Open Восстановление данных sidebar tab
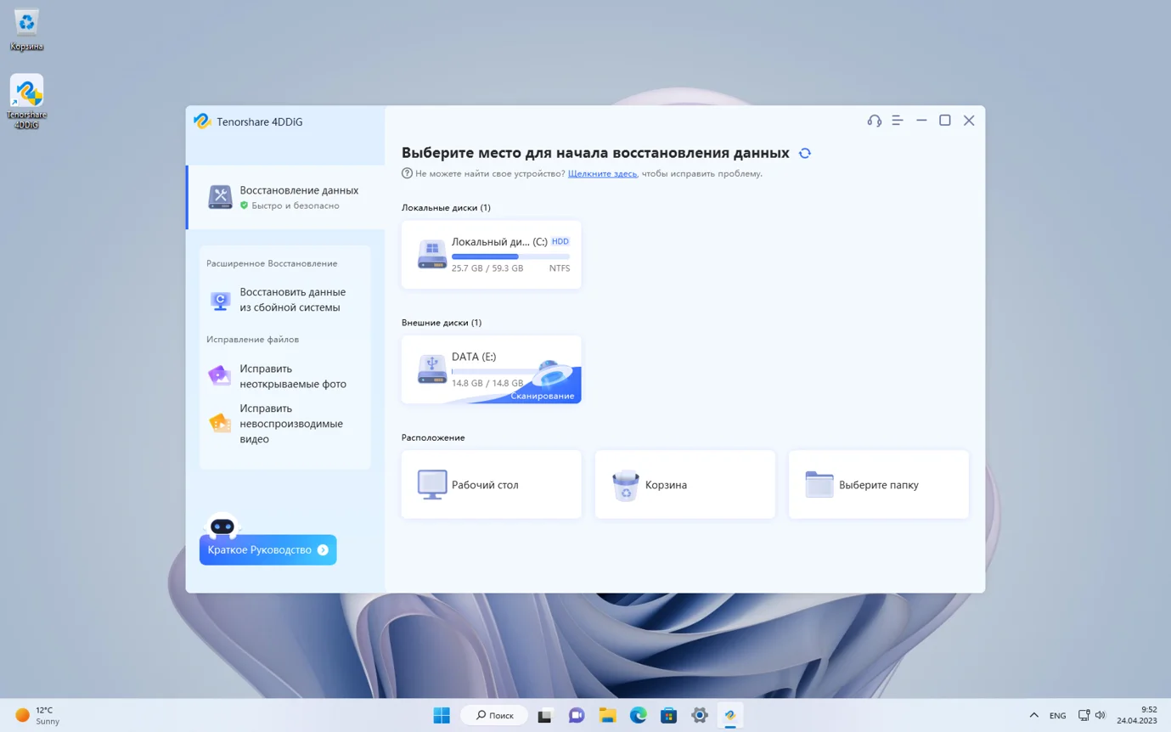Viewport: 1171px width, 732px height. [x=285, y=197]
